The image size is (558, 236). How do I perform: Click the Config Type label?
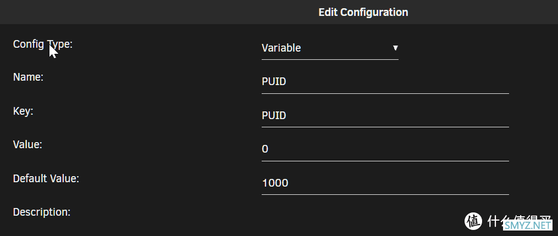(x=43, y=44)
